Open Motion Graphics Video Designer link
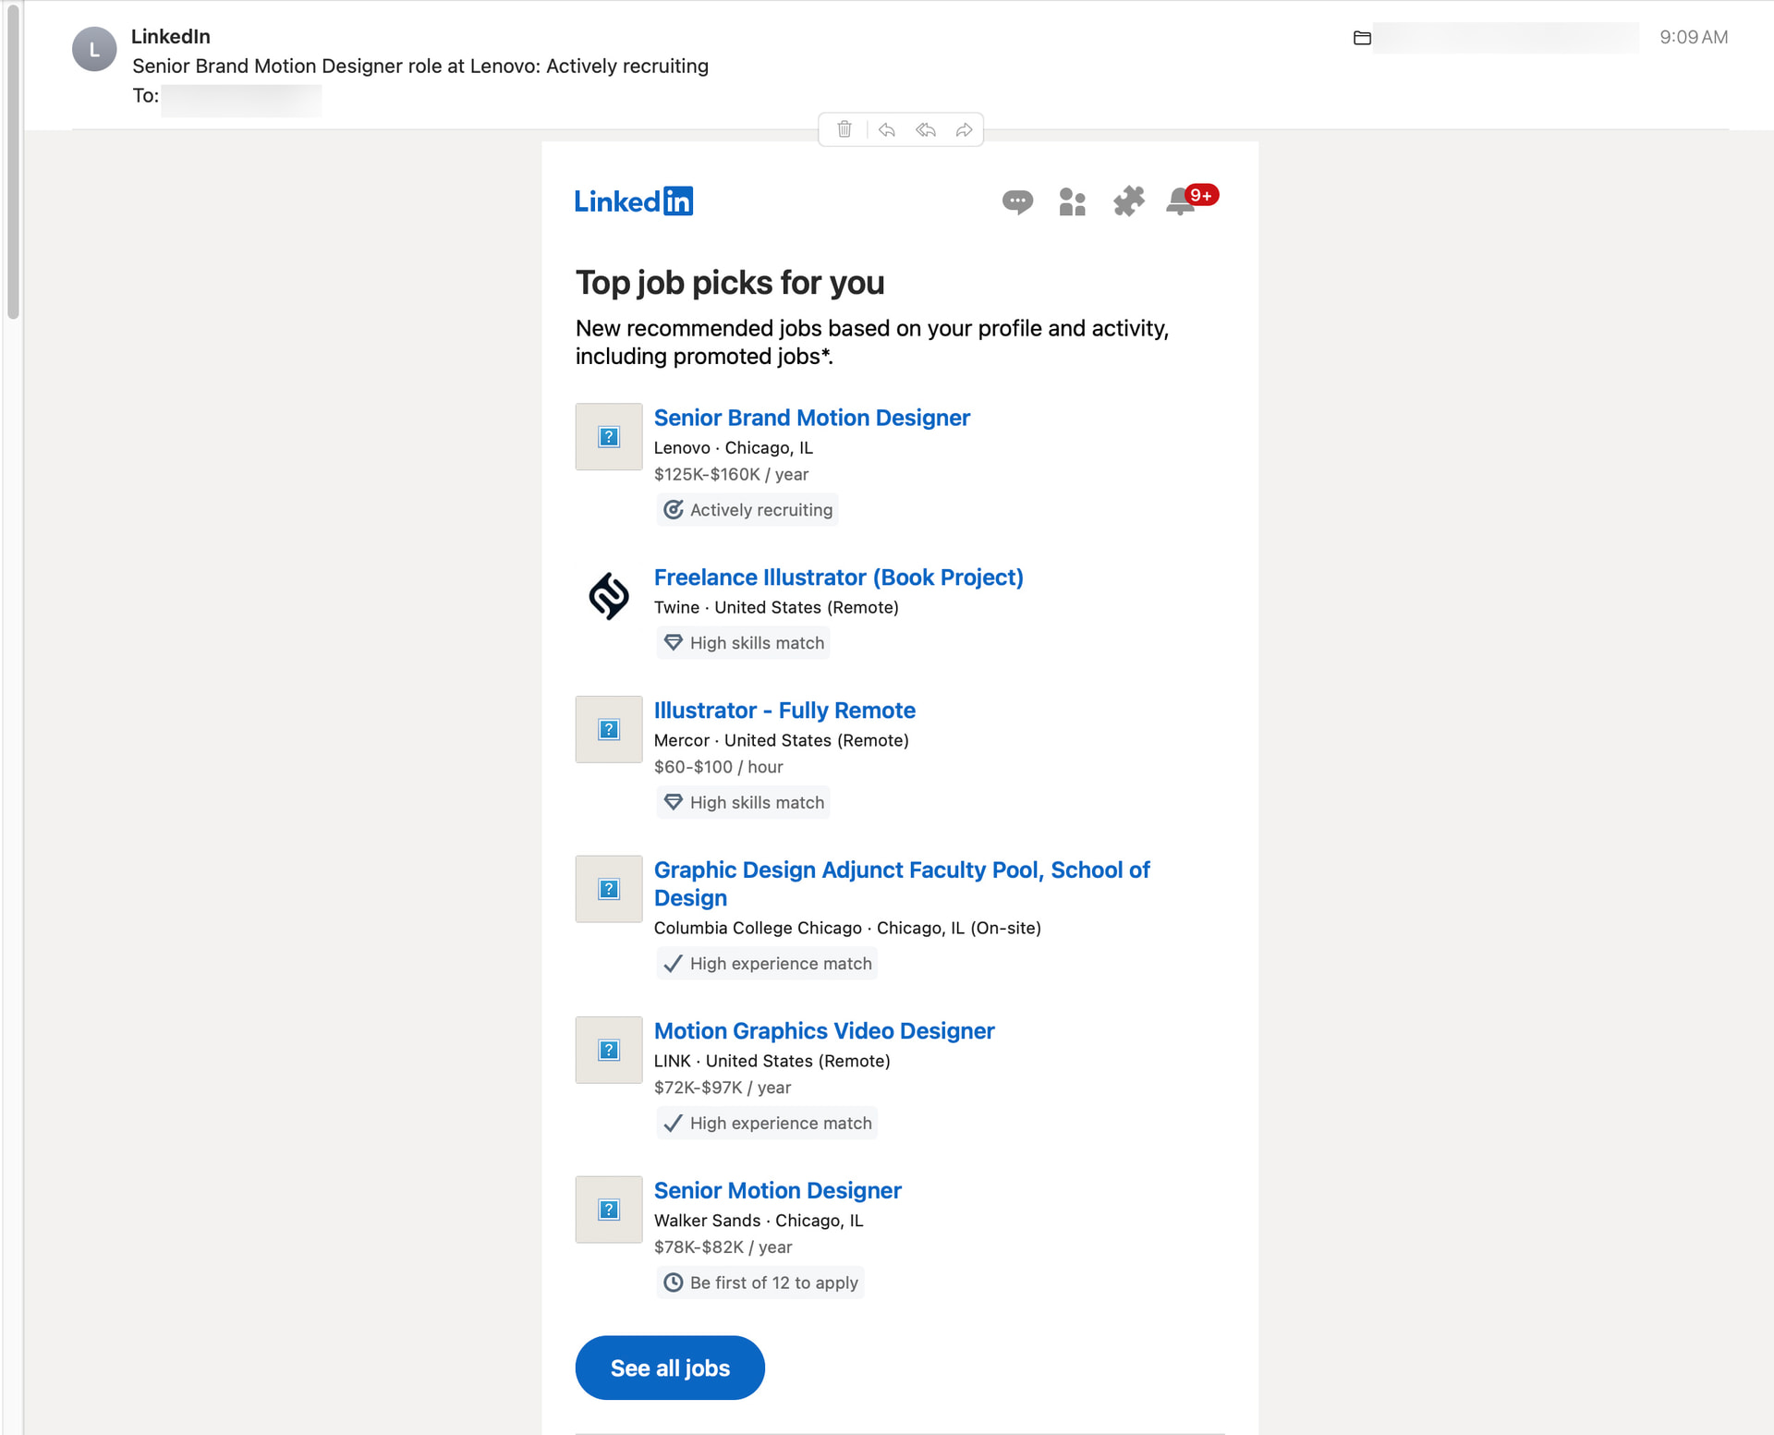 click(x=823, y=1031)
